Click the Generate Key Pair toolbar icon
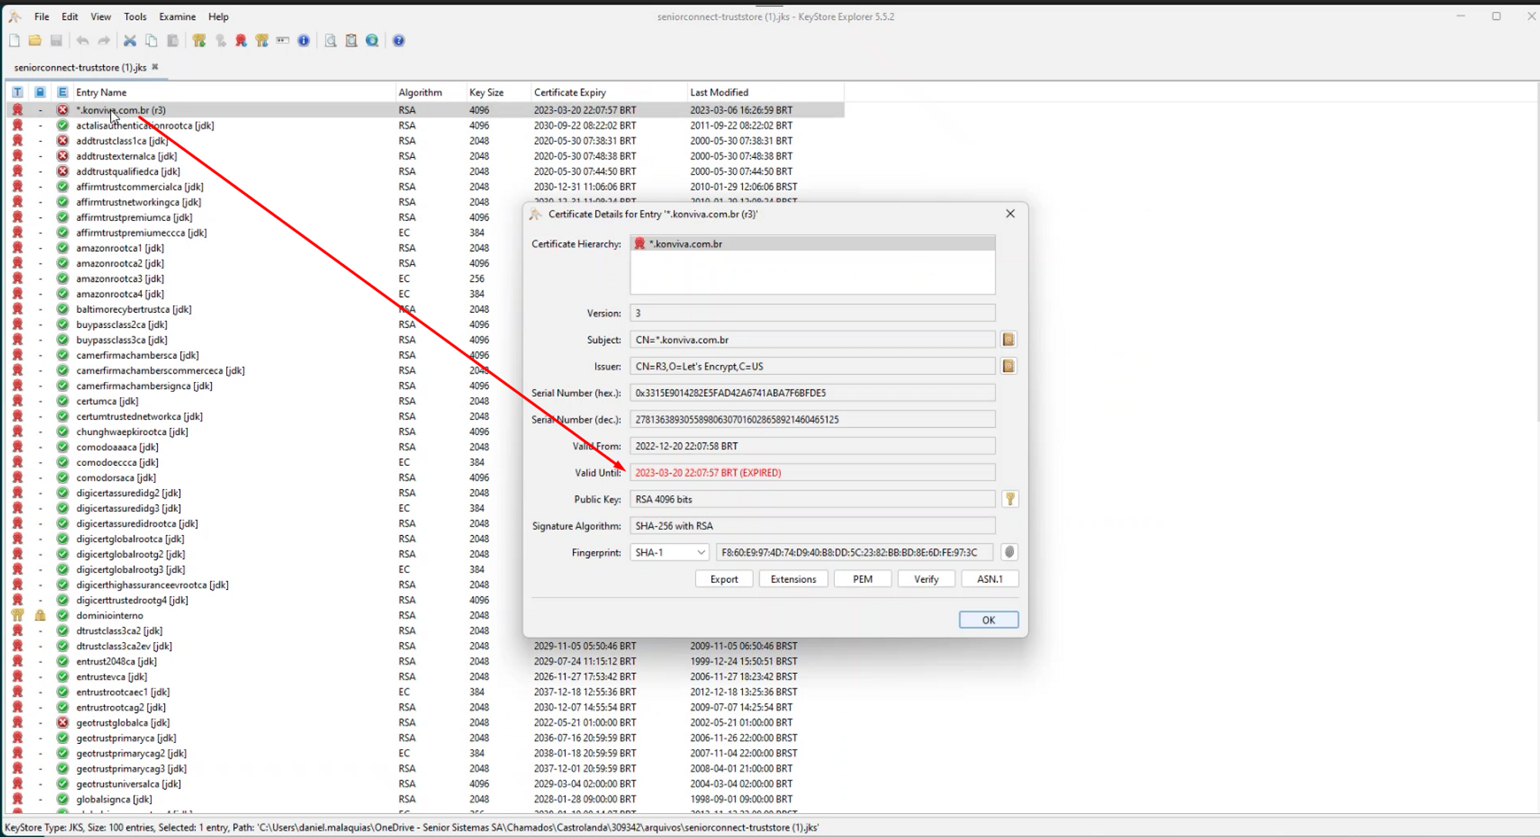The height and width of the screenshot is (837, 1540). tap(199, 41)
